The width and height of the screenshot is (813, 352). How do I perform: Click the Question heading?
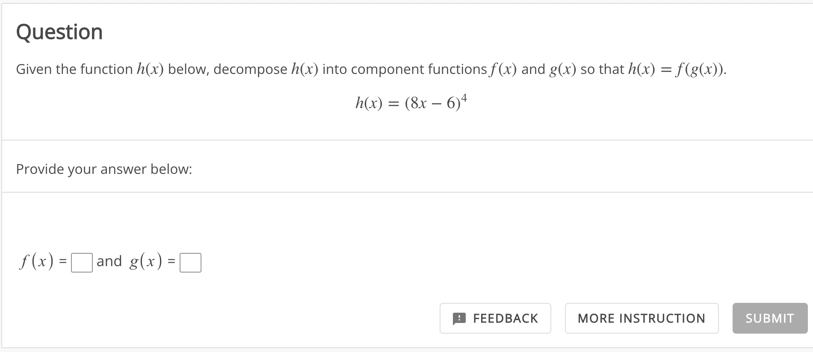(x=59, y=32)
